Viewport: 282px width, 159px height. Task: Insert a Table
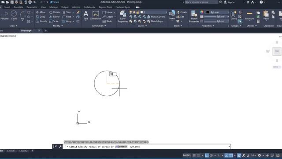pyautogui.click(x=107, y=21)
